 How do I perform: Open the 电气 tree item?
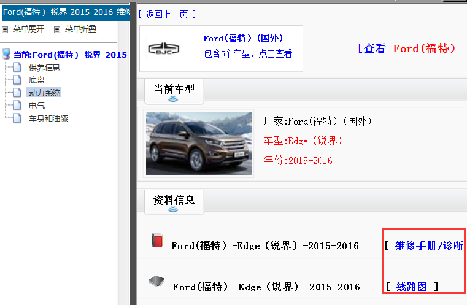37,106
